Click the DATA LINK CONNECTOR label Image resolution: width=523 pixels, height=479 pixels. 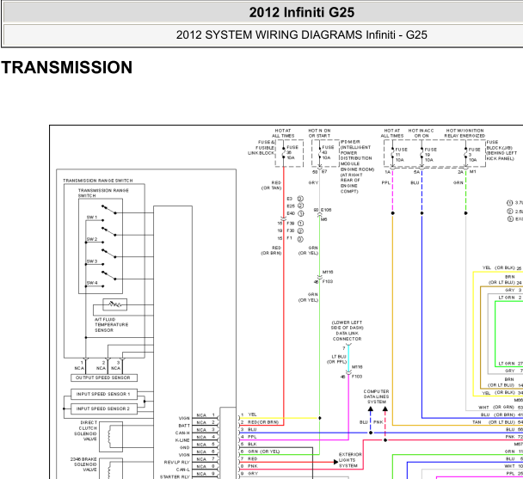tap(348, 336)
